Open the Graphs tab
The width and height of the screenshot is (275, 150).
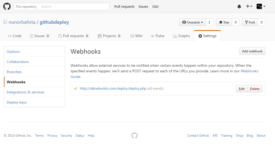point(181,36)
